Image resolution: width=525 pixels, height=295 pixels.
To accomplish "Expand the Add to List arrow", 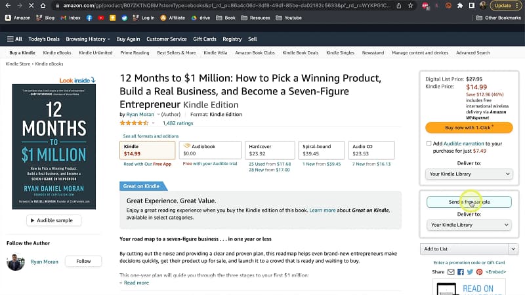I will [513, 249].
